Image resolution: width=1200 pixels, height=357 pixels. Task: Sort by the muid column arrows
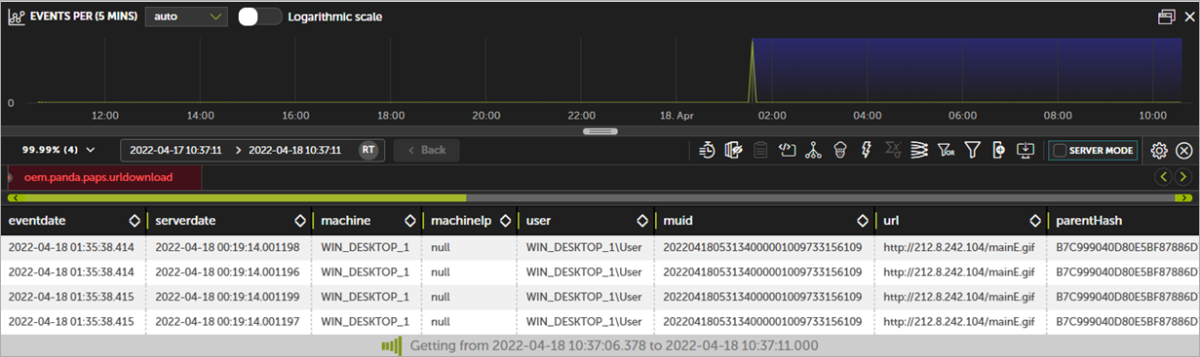pos(862,221)
